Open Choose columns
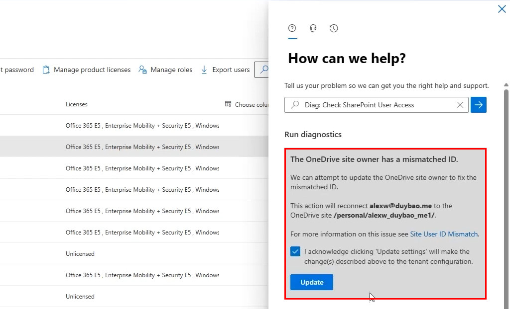510x309 pixels. pos(247,104)
